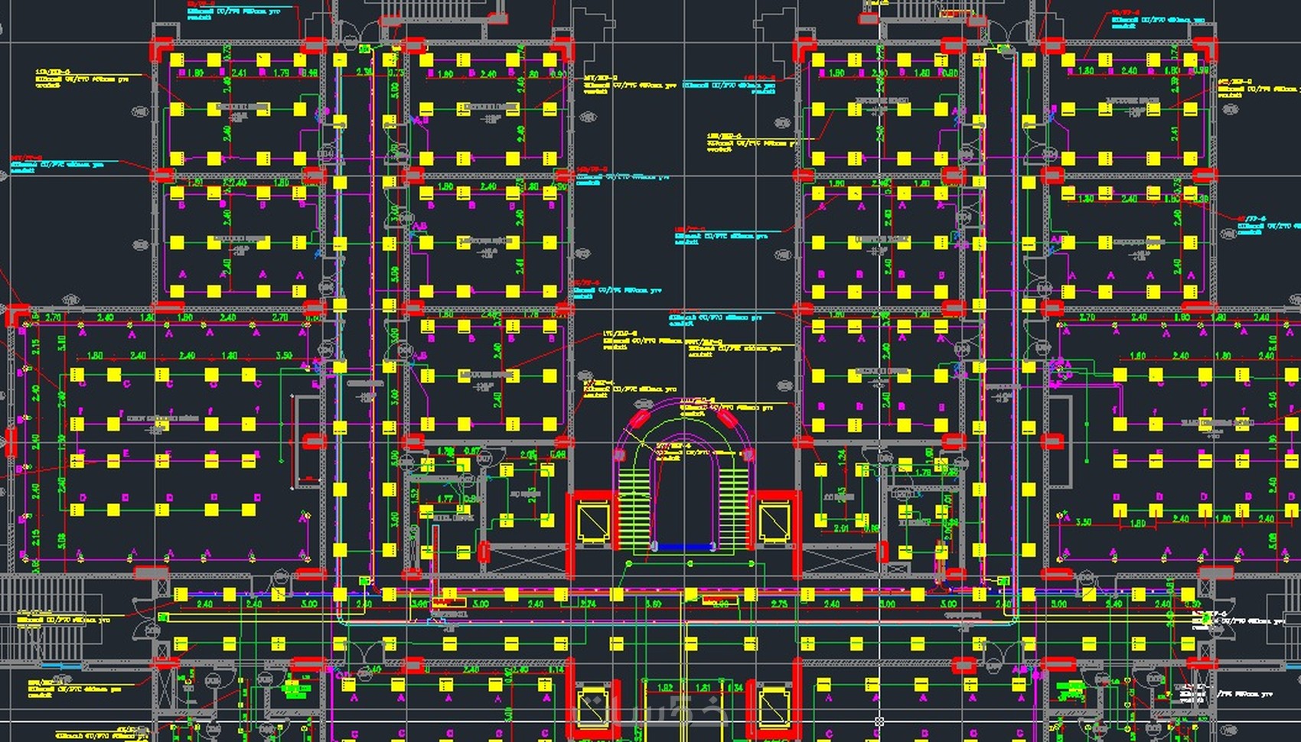Viewport: 1301px width, 742px height.
Task: Select the green highlighted text block in lower-left room
Action: pyautogui.click(x=295, y=689)
